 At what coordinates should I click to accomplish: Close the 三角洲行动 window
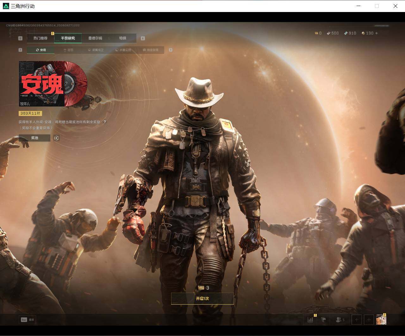[396, 6]
